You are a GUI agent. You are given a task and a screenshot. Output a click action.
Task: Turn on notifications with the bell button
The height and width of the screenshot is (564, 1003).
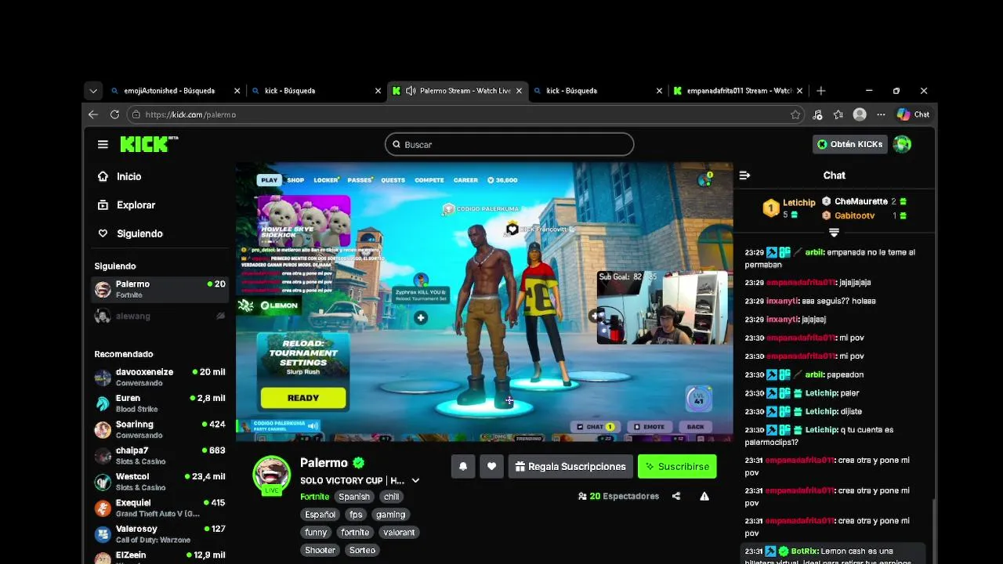tap(463, 466)
